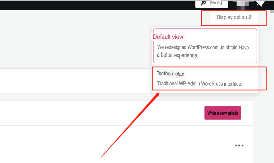Image resolution: width=274 pixels, height=163 pixels.
Task: Click the 'Written with' label in top bar
Action: point(215,3)
